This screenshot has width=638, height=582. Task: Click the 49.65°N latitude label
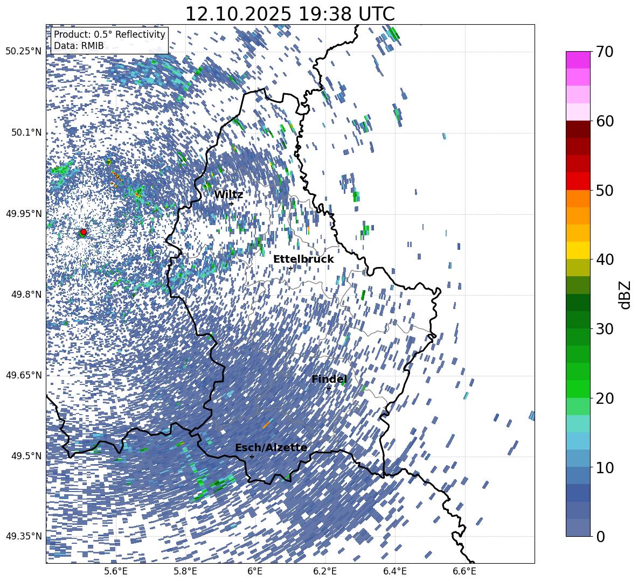tap(24, 375)
